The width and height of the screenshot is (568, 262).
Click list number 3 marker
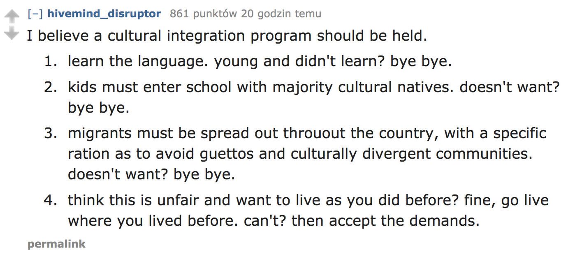point(51,134)
